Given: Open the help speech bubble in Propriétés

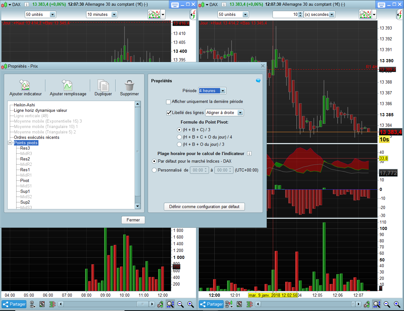Looking at the screenshot, I should pyautogui.click(x=258, y=81).
